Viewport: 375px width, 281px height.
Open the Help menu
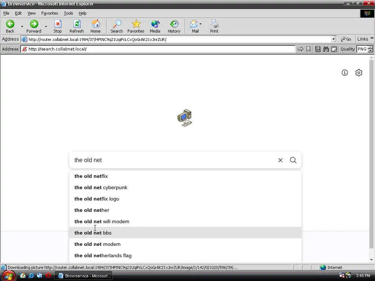[82, 13]
